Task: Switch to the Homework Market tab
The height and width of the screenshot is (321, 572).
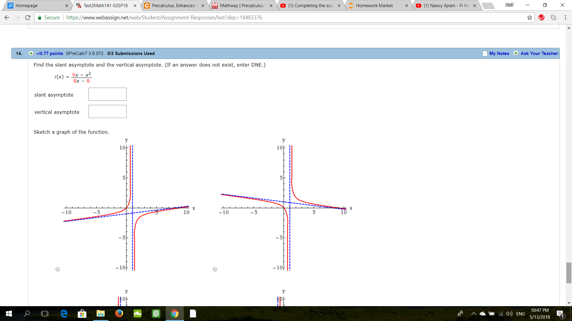Action: click(379, 5)
